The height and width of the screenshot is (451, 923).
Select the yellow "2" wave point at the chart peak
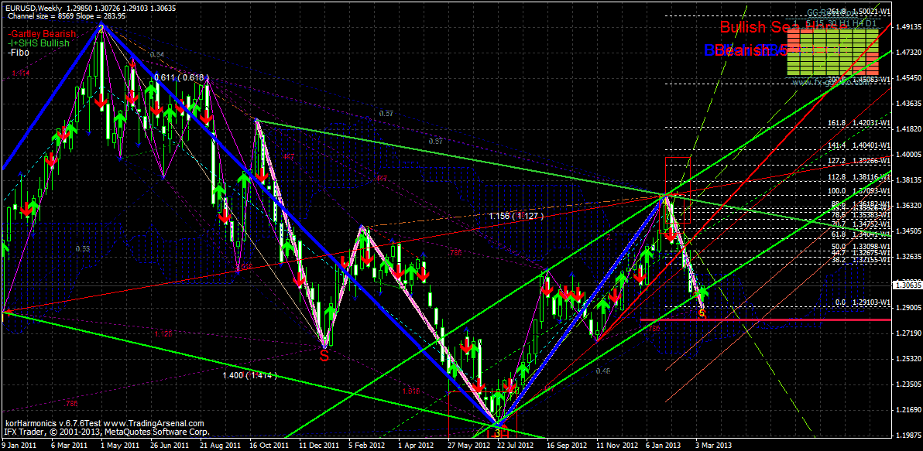(101, 28)
